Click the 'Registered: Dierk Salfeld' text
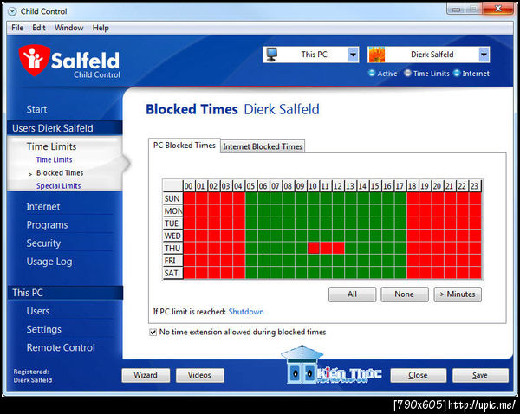 (33, 376)
